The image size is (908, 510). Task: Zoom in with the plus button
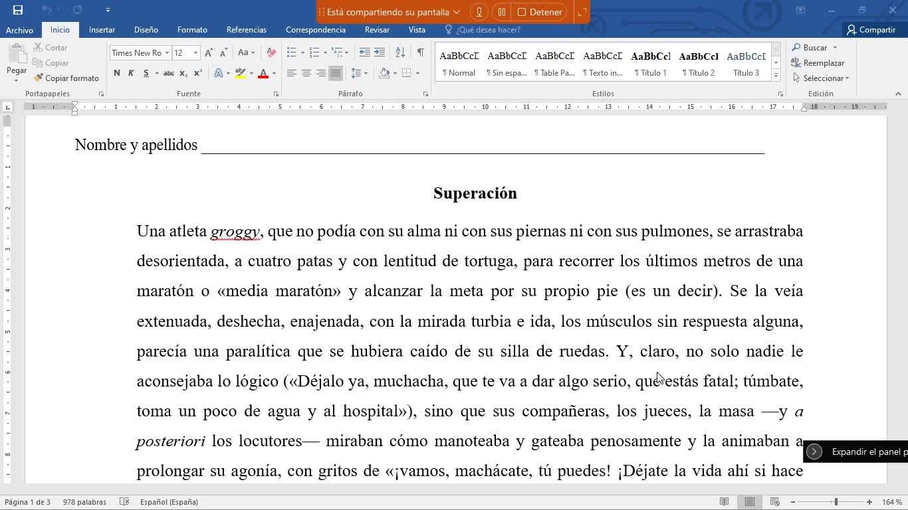(x=869, y=502)
